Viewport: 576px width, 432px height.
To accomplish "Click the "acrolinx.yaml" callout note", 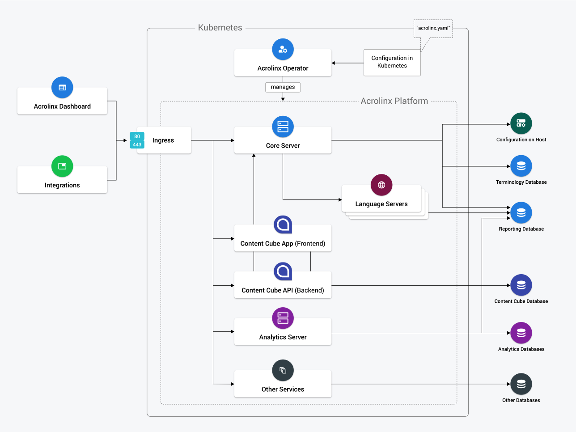I will pos(433,28).
